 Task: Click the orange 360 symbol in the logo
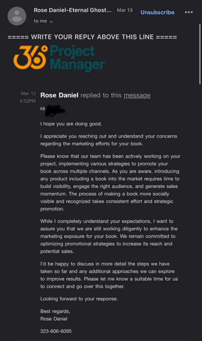pos(30,57)
